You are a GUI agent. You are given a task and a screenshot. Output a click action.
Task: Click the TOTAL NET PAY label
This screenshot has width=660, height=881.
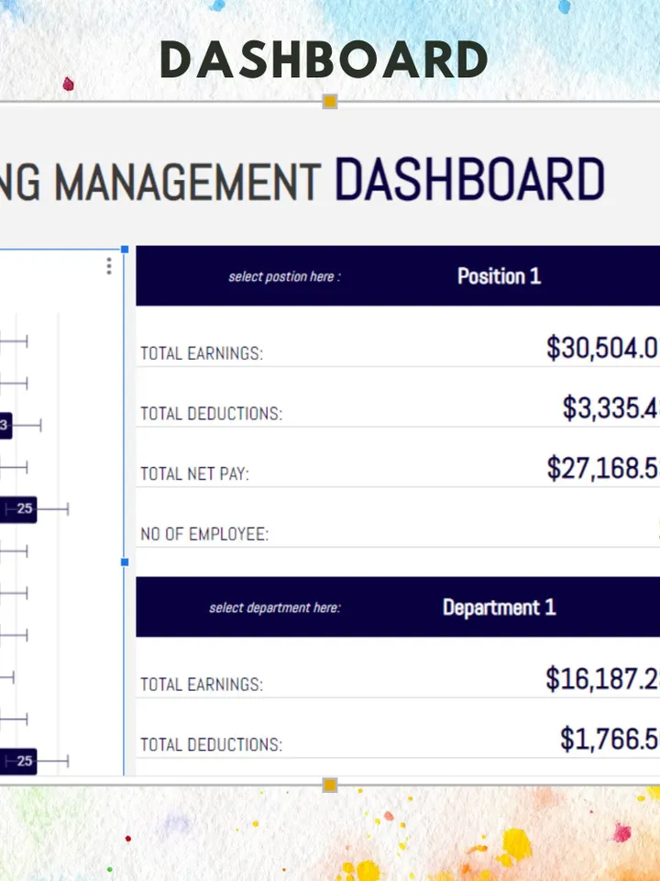click(194, 474)
